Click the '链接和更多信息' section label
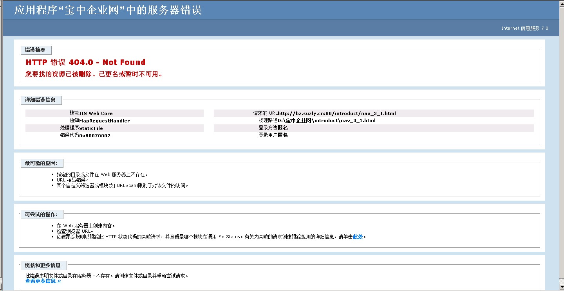 (x=43, y=265)
